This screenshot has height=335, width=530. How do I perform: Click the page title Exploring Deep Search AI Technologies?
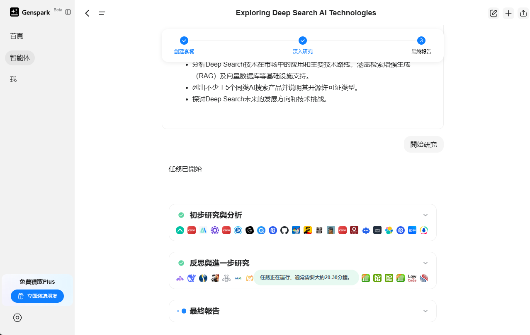tap(306, 13)
